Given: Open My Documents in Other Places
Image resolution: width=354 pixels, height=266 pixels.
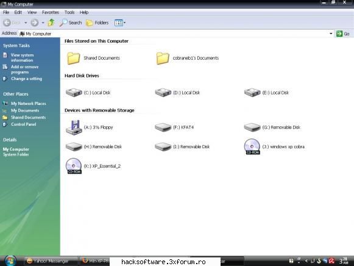Looking at the screenshot, I should tap(25, 110).
